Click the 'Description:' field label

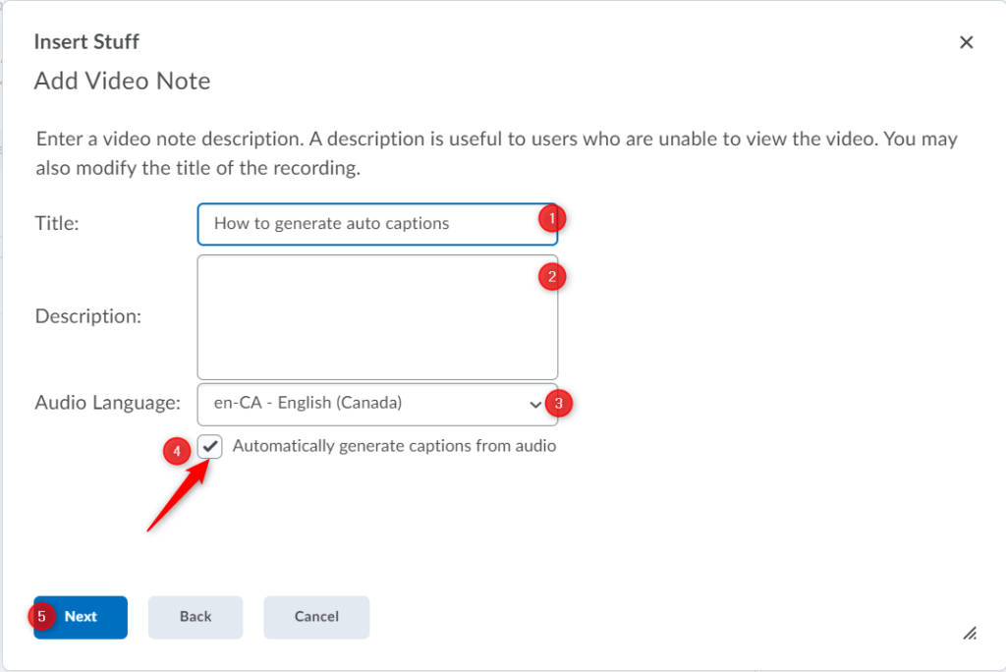88,317
